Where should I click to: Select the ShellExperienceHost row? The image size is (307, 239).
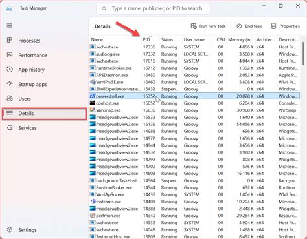click(x=194, y=89)
